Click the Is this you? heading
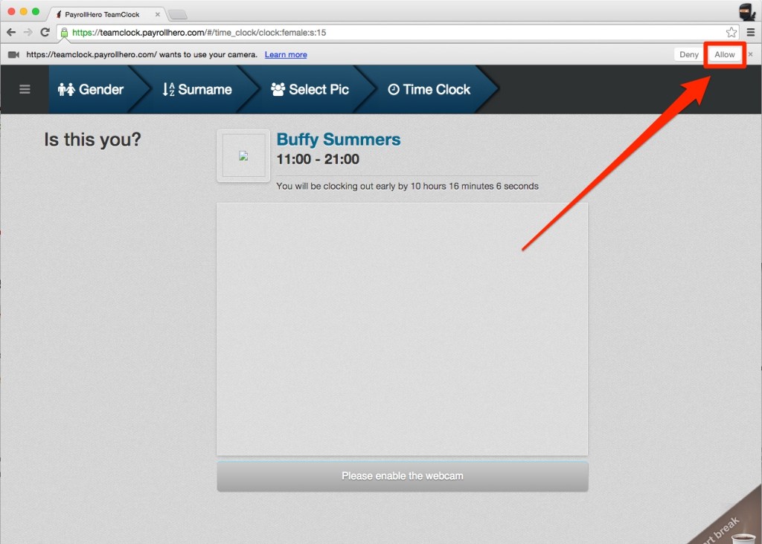Screen dimensions: 762x544 click(92, 140)
